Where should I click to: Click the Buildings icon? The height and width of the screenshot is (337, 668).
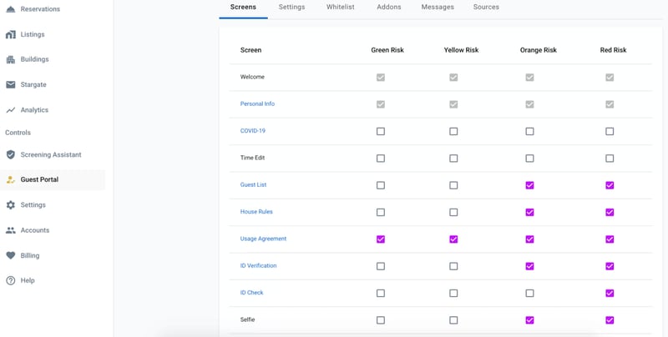pyautogui.click(x=11, y=59)
